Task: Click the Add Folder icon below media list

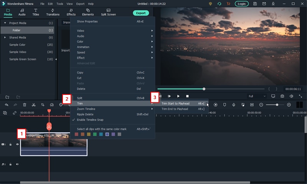Action: pos(7,97)
